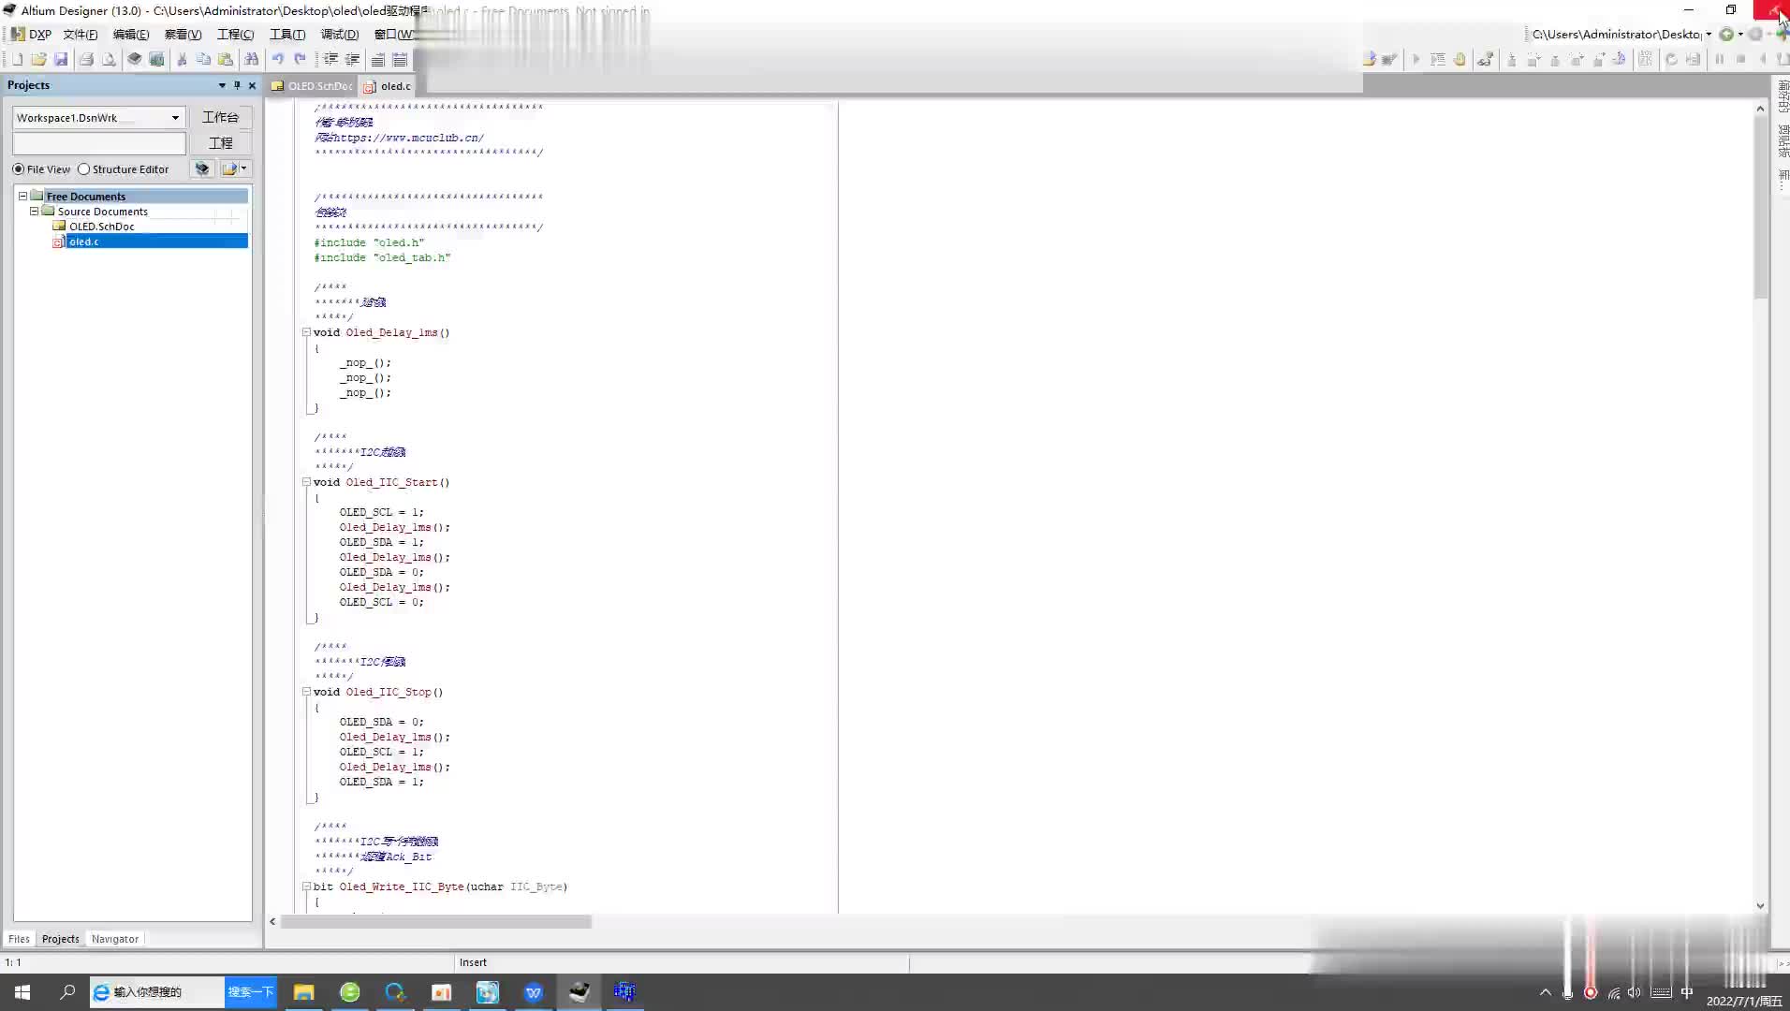
Task: Select the File View radio button
Action: click(x=19, y=169)
